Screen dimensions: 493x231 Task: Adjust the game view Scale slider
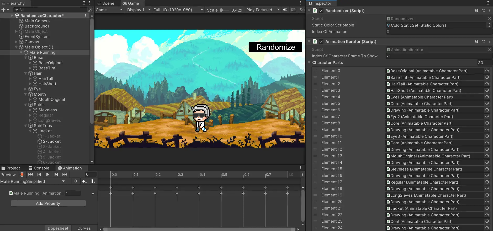[x=221, y=10]
